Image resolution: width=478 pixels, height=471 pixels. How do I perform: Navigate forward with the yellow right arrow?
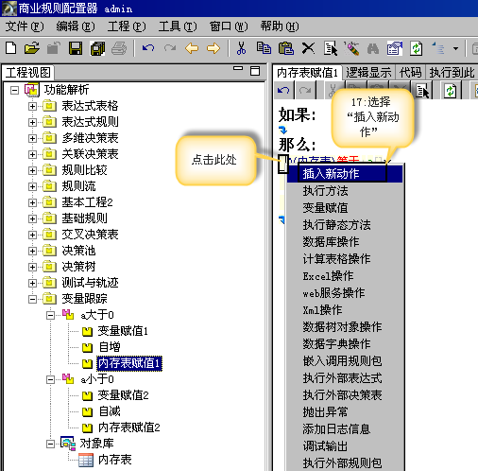point(213,48)
